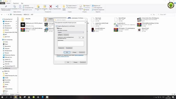Viewport: 176px width, 99px height.
Task: Click Select all in the ribbon
Action: click(x=96, y=5)
